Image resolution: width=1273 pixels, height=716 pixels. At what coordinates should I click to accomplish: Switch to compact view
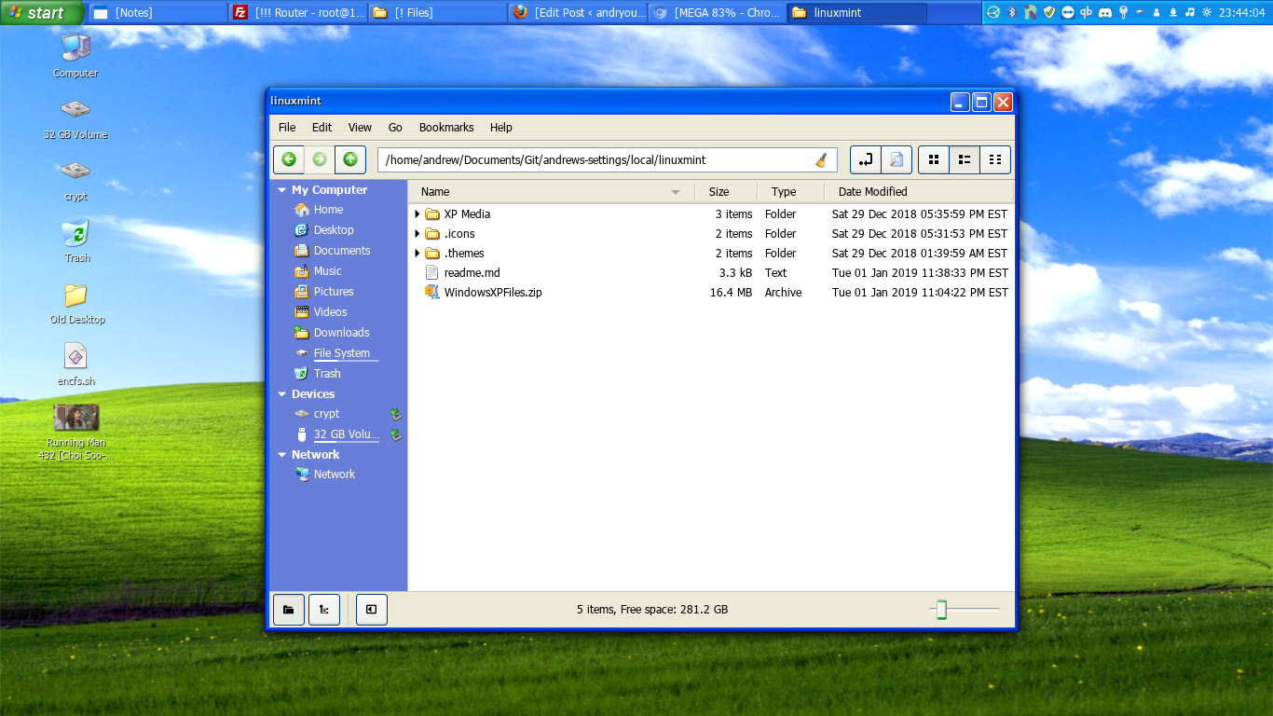click(995, 159)
